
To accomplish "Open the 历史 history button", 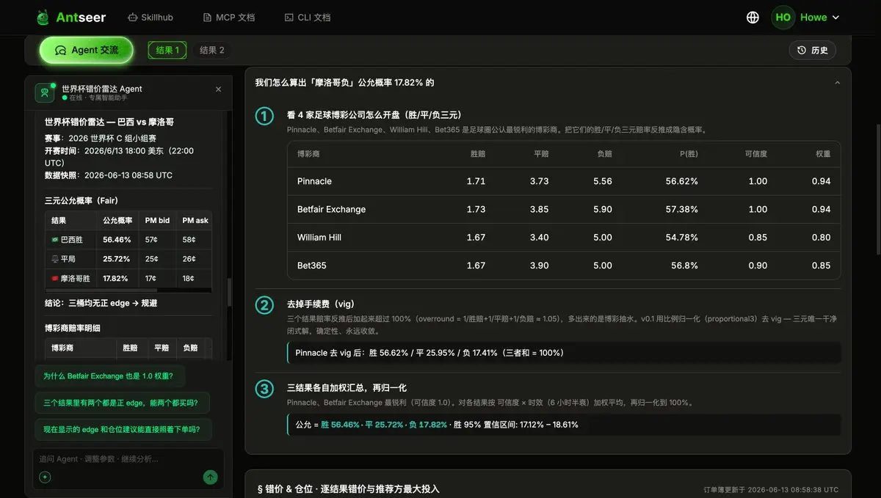I will tap(812, 50).
